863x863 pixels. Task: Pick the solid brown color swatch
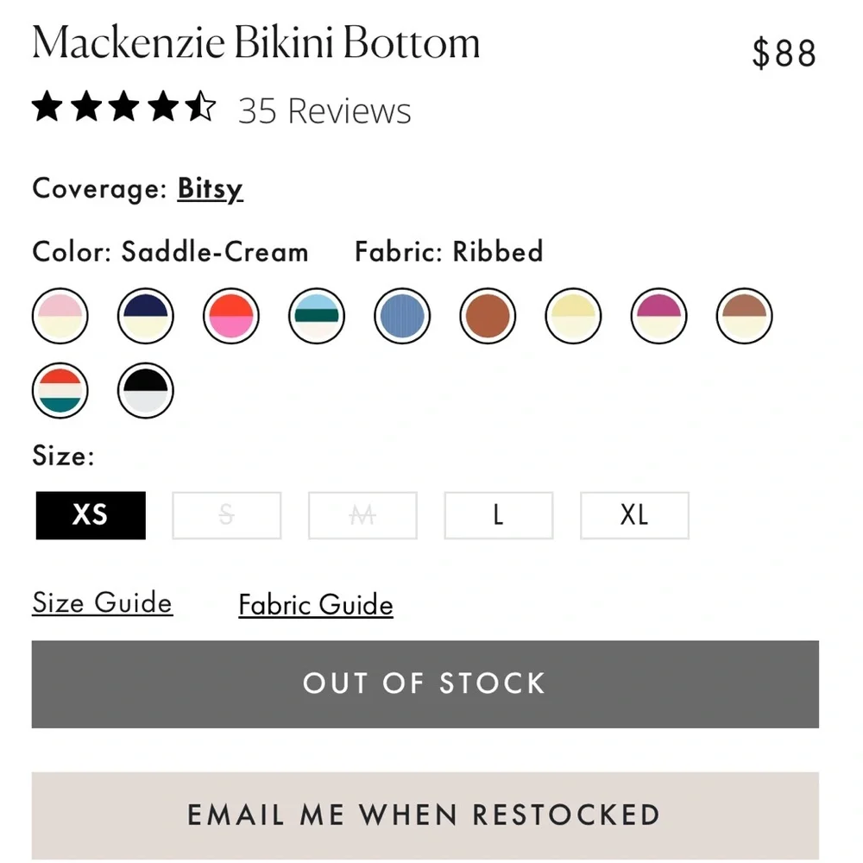pyautogui.click(x=488, y=317)
